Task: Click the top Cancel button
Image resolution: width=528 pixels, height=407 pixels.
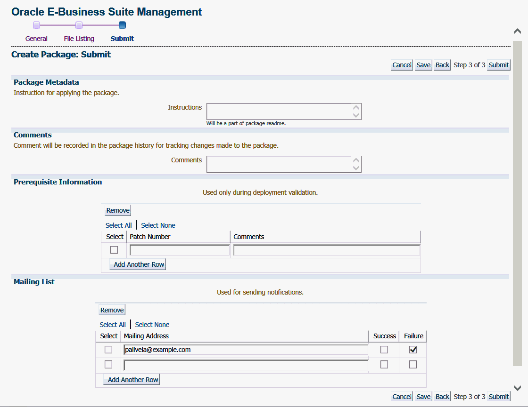Action: pos(402,65)
